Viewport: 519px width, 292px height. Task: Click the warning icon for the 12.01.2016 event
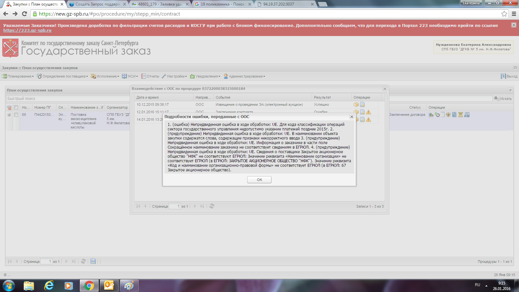point(368,112)
